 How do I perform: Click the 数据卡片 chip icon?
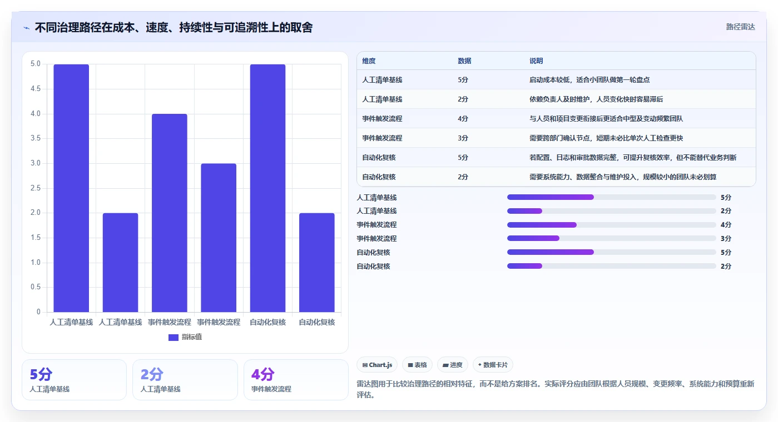coord(480,365)
